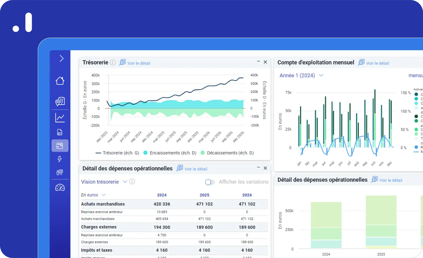Click the 4 700 value cell

tap(162, 235)
